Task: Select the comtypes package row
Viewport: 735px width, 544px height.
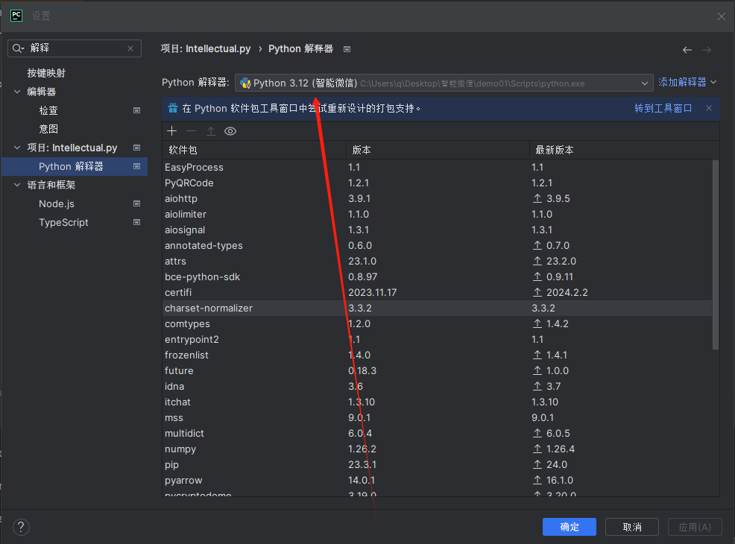Action: coord(438,323)
